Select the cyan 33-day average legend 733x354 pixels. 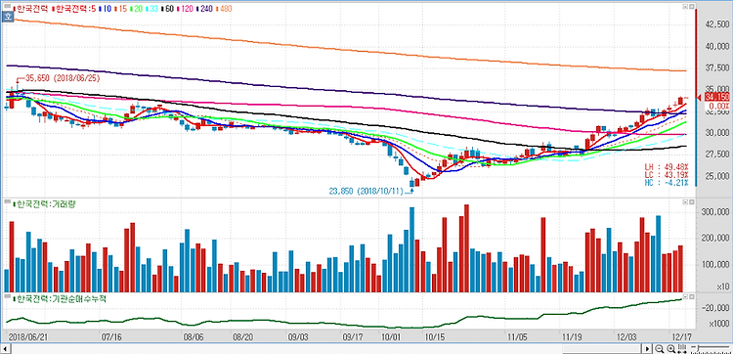click(x=151, y=9)
